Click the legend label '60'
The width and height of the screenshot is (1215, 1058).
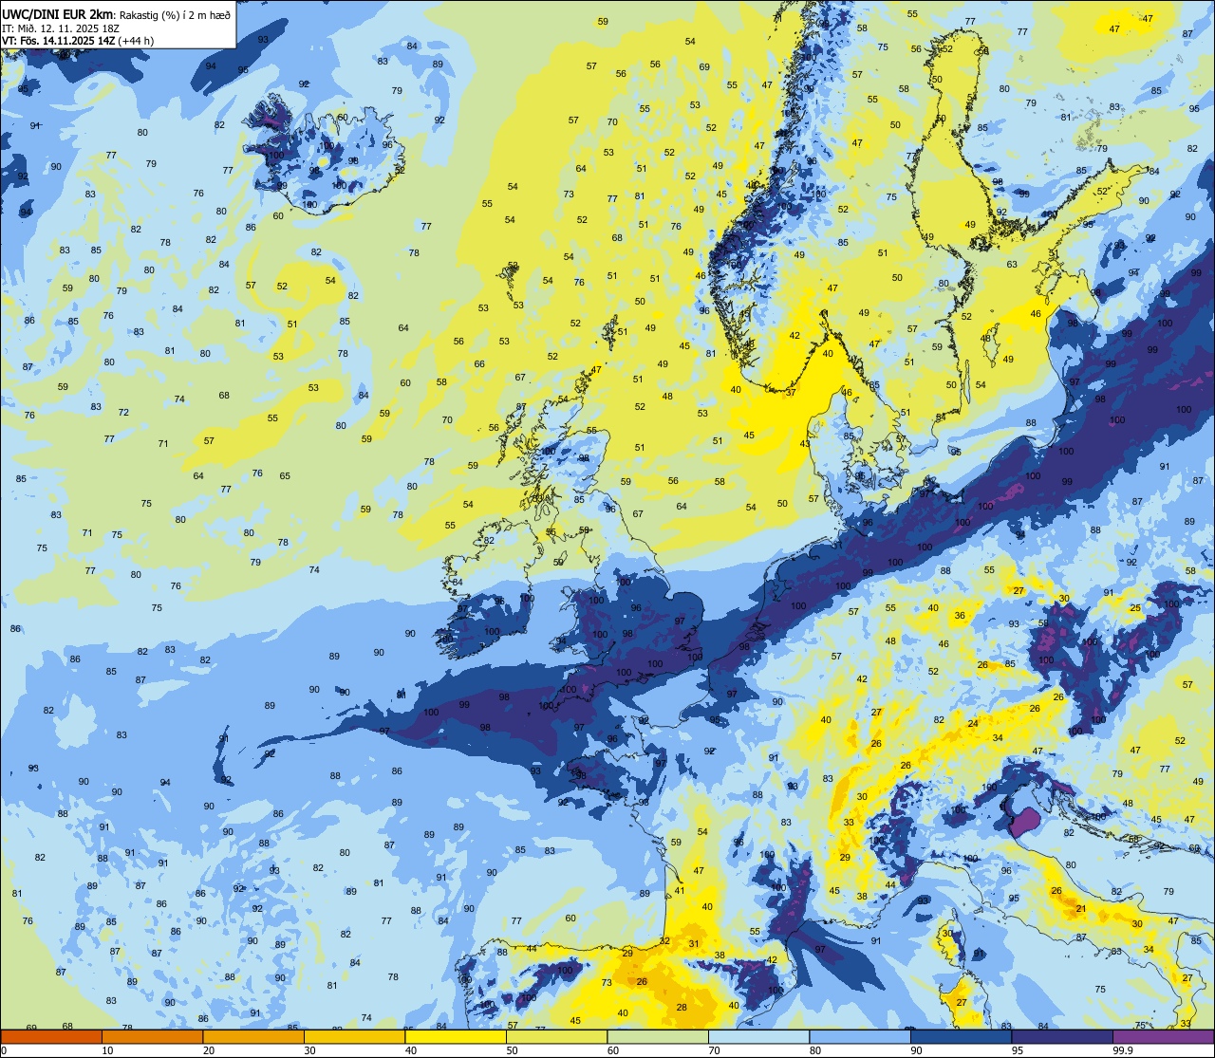612,1050
